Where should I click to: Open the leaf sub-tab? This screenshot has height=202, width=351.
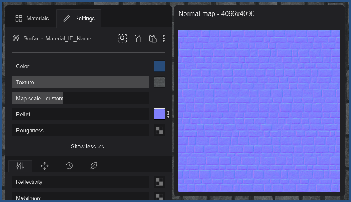(x=94, y=166)
